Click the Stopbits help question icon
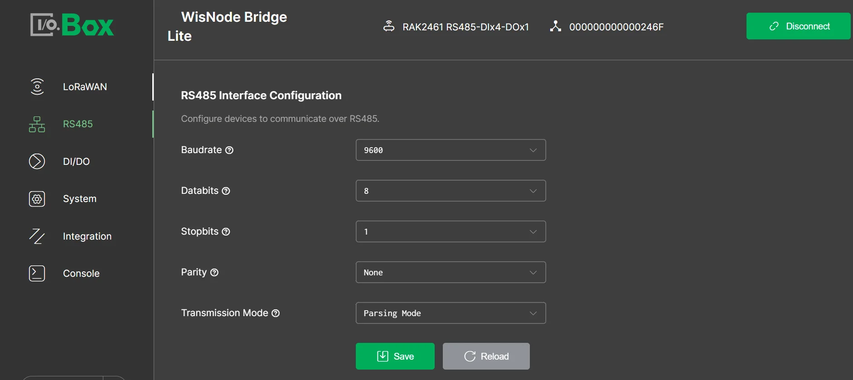 226,232
